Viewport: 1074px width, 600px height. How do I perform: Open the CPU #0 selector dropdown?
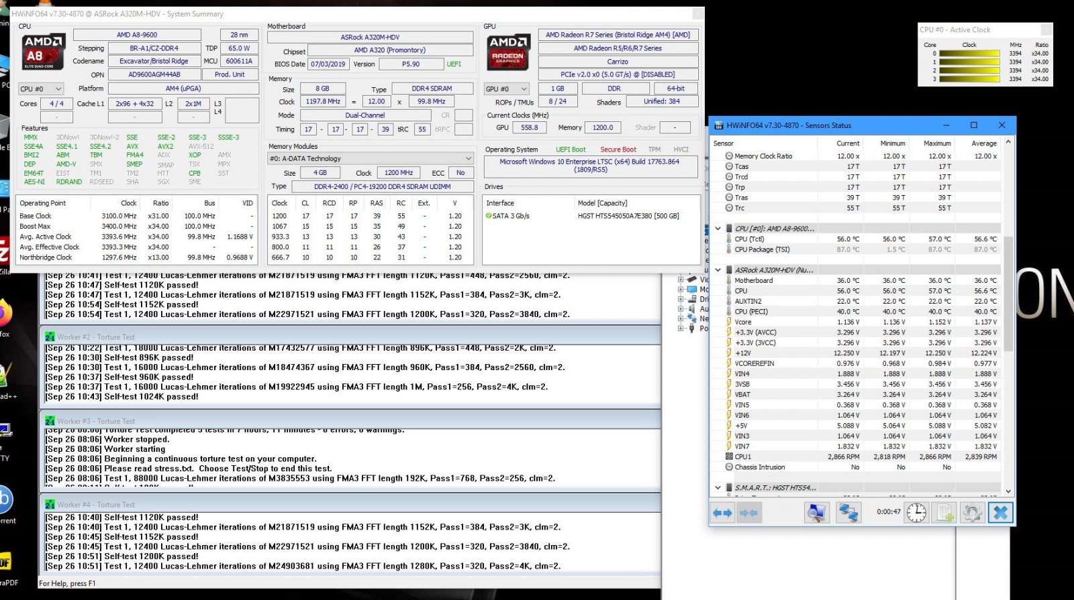[41, 88]
